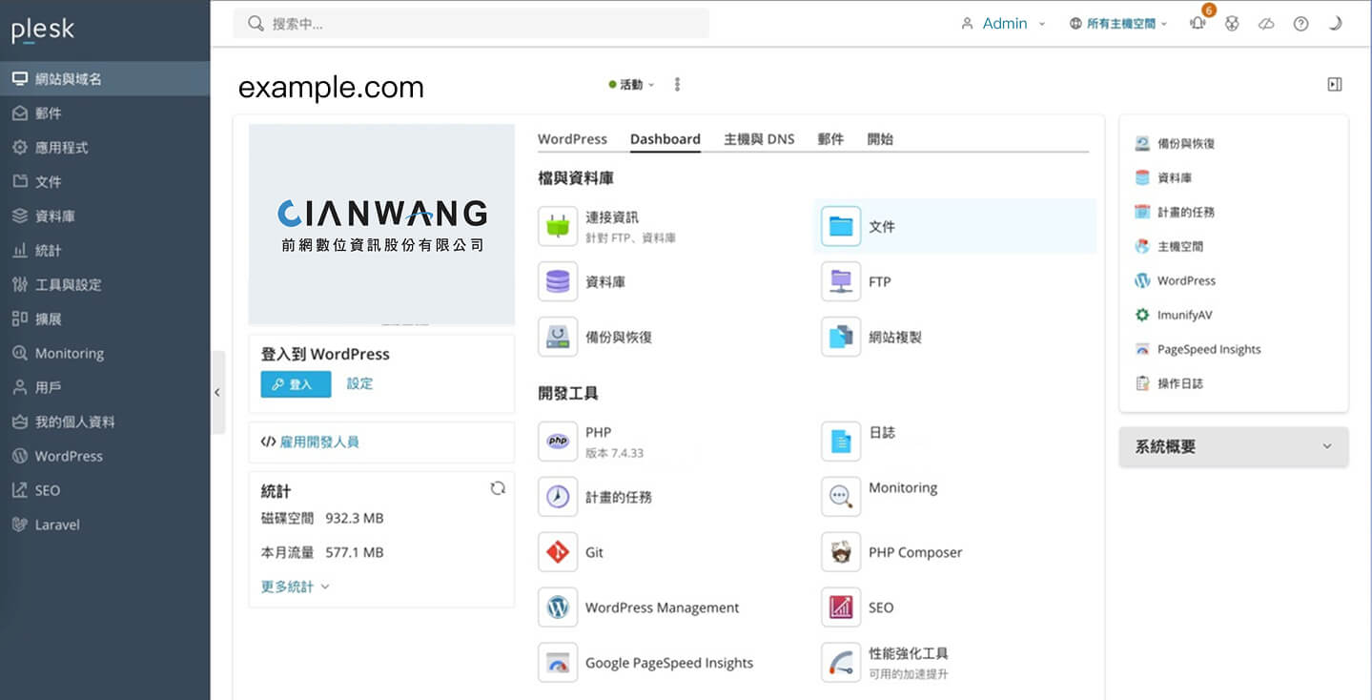Collapse the left sidebar with the arrow handle
Viewport: 1372px width, 700px height.
click(217, 392)
